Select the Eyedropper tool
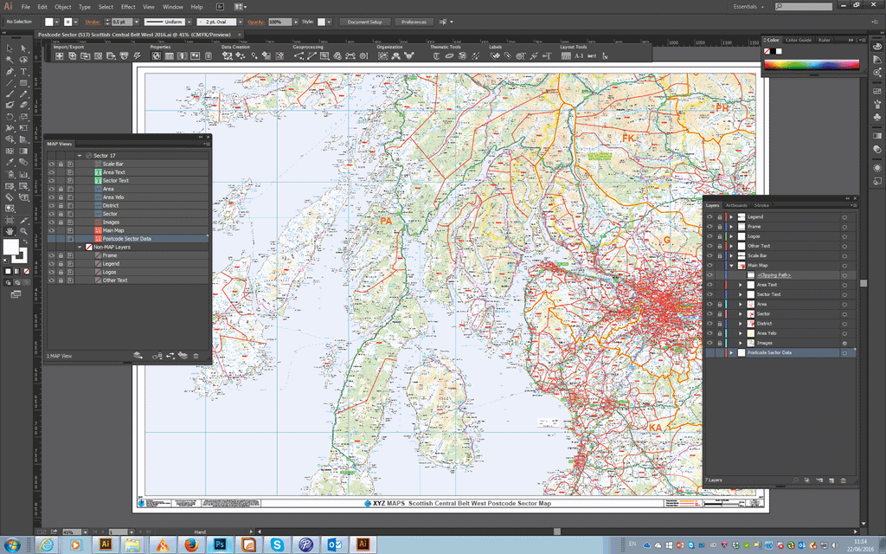Viewport: 886px width, 554px height. 10,163
